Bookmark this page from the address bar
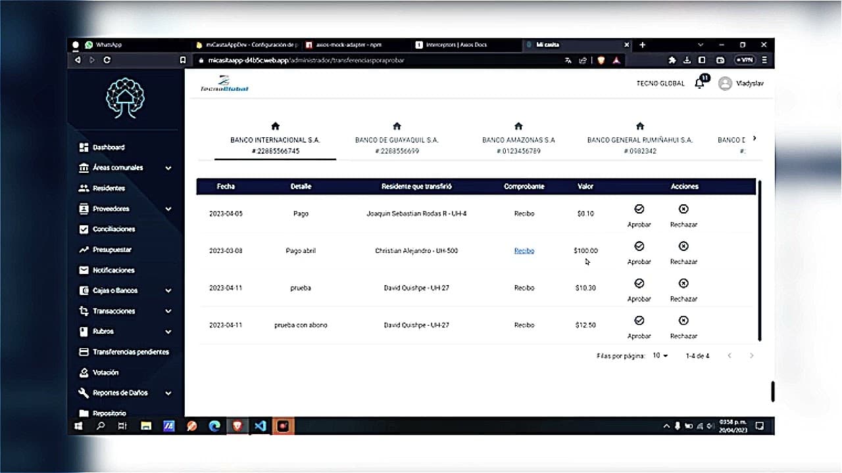The width and height of the screenshot is (842, 473). (183, 60)
